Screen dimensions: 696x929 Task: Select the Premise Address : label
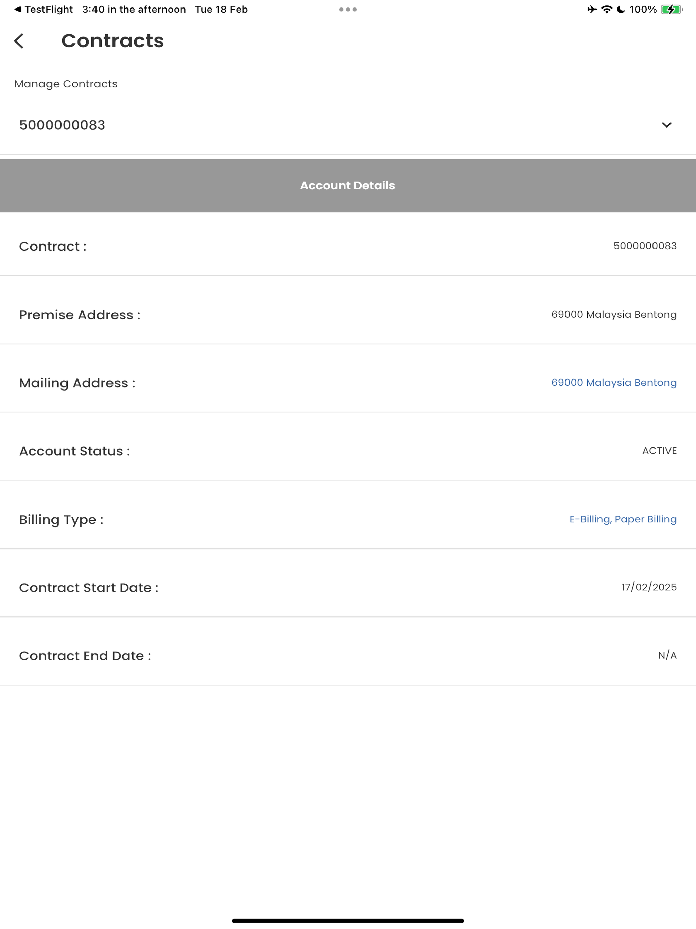coord(80,315)
